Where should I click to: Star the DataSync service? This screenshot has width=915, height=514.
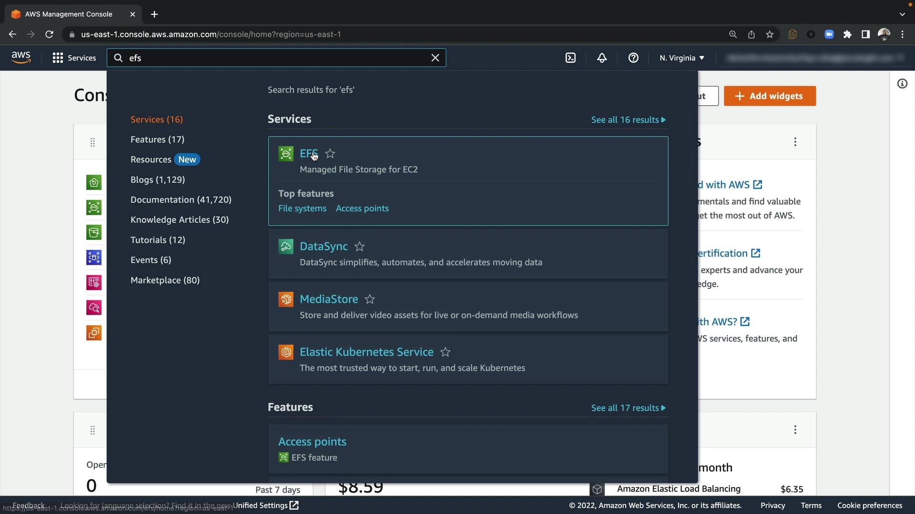(x=360, y=247)
